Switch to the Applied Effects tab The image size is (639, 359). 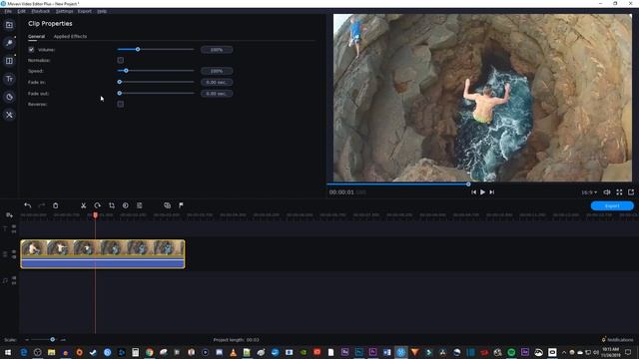coord(70,37)
